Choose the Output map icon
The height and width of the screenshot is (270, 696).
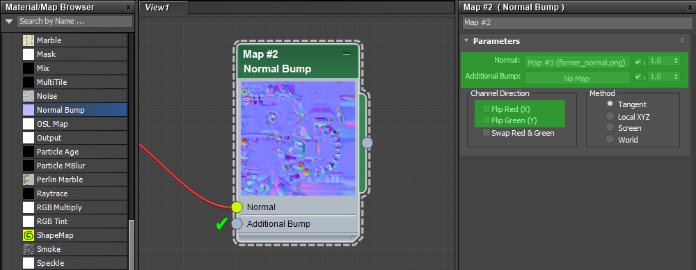click(x=29, y=138)
